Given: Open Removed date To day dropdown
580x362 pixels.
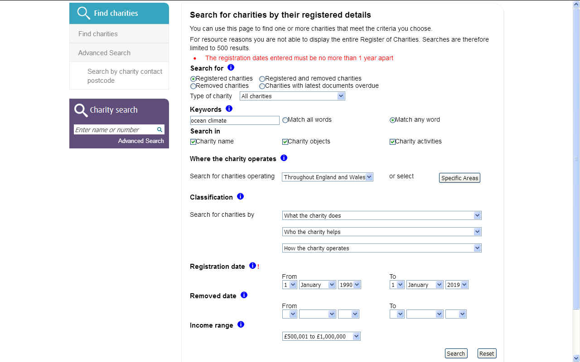Looking at the screenshot, I should point(397,314).
